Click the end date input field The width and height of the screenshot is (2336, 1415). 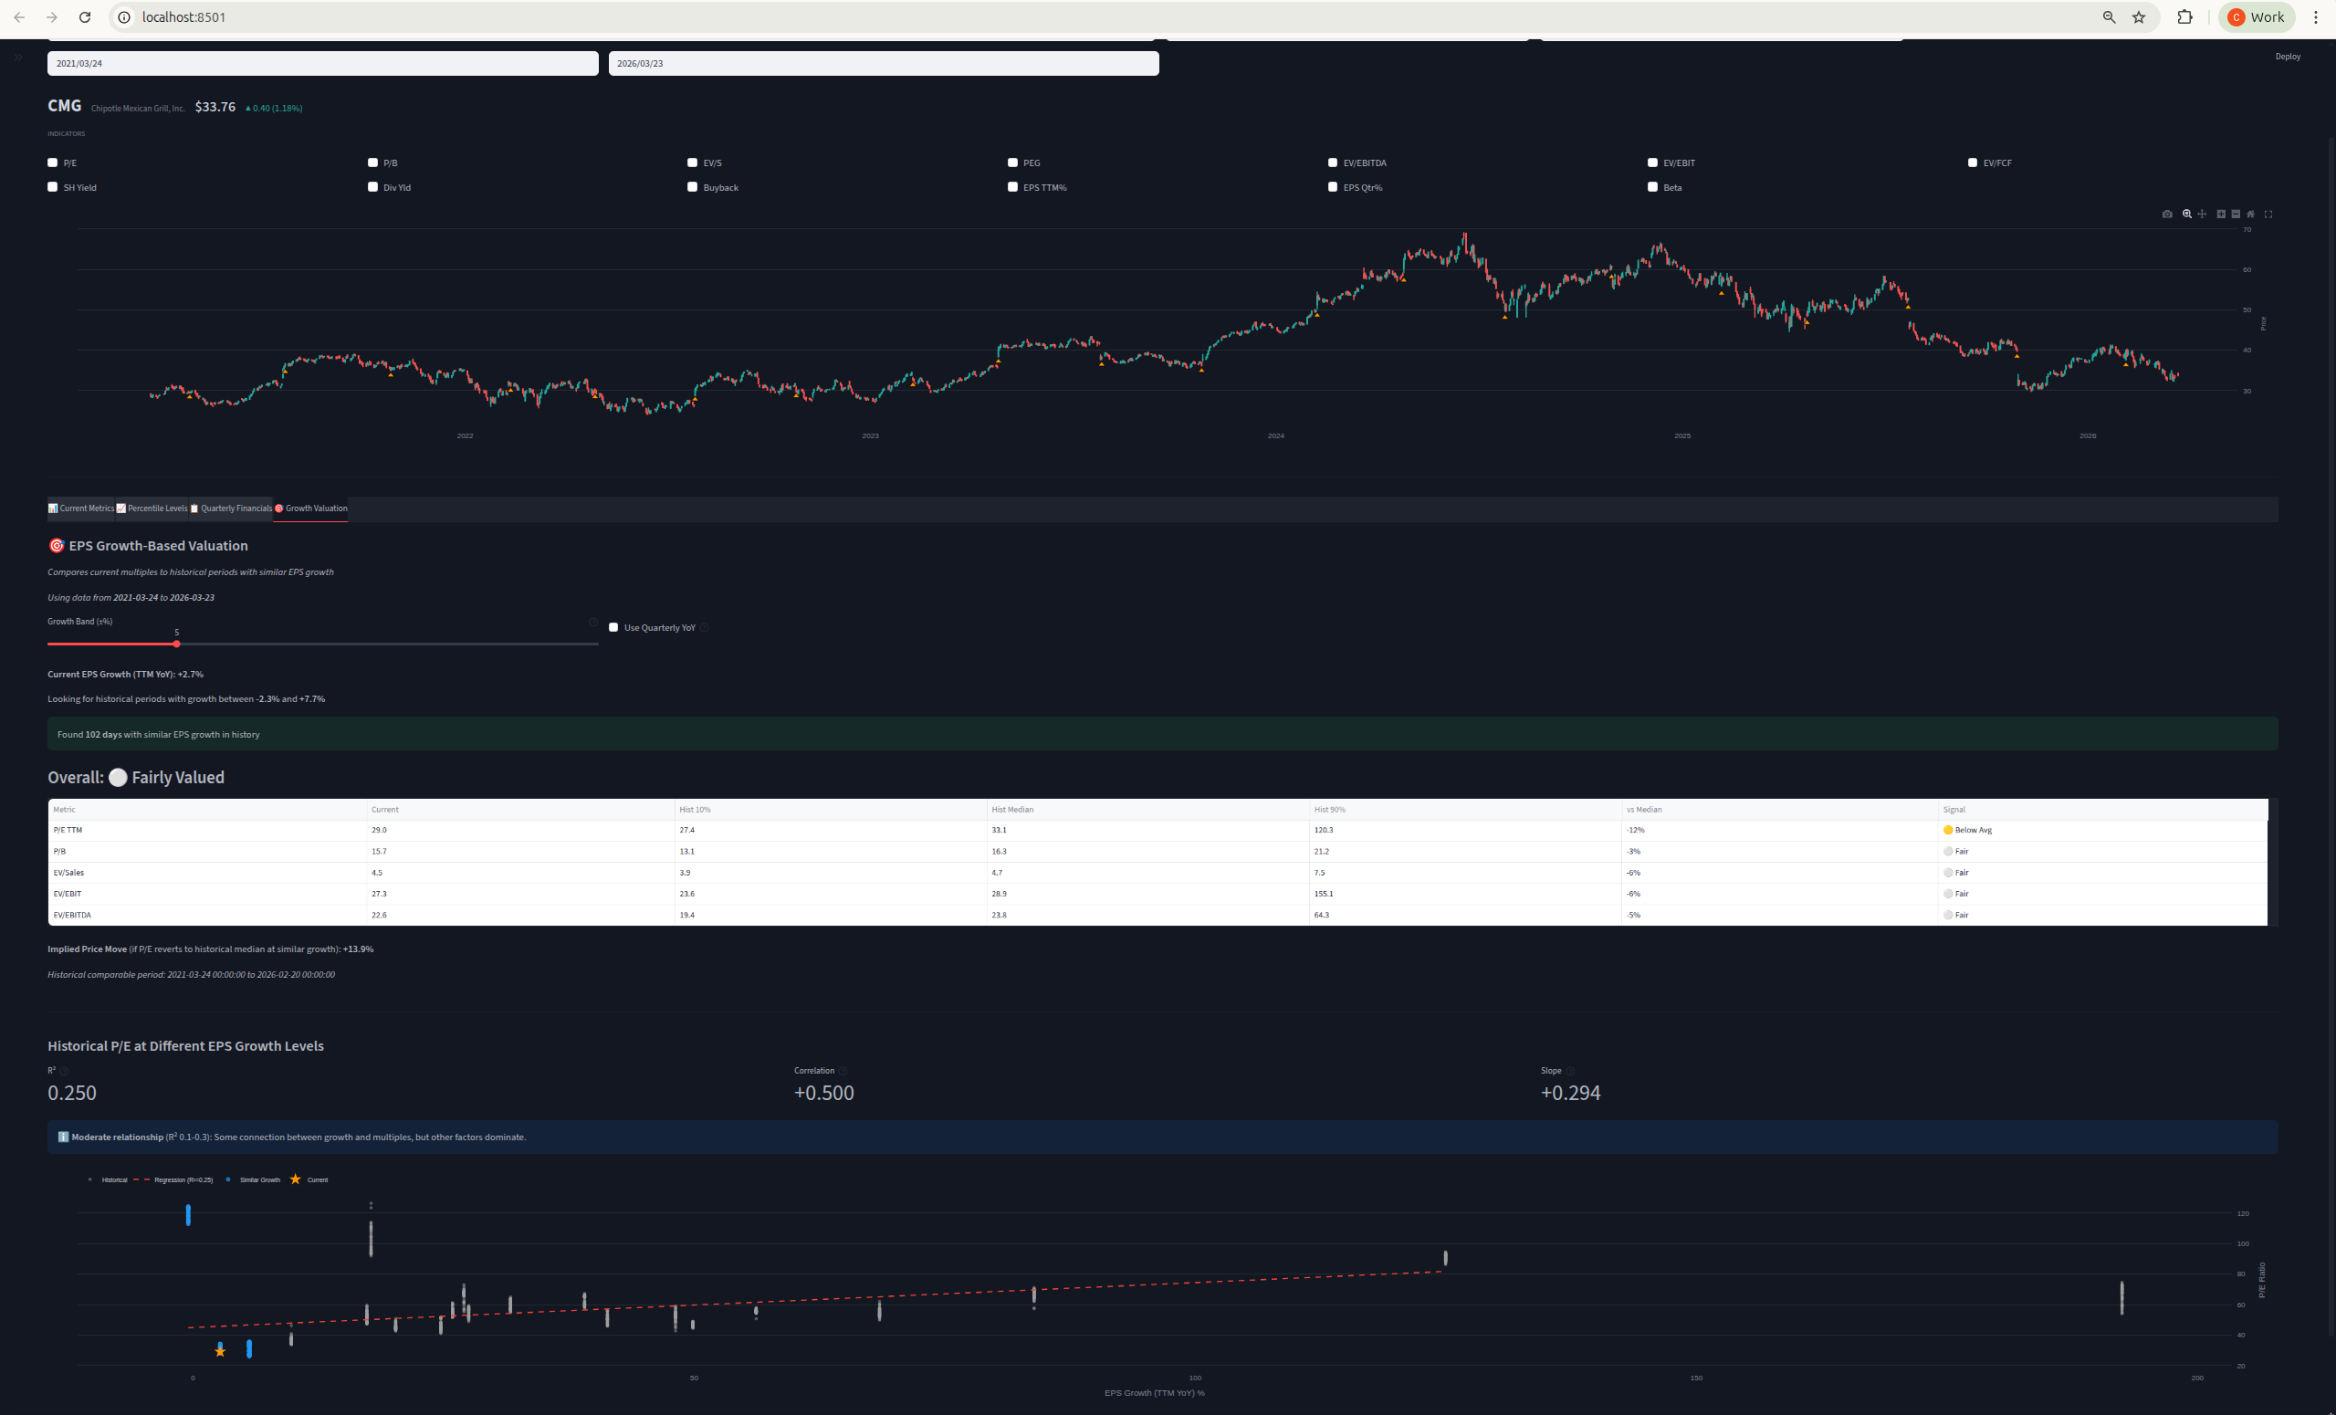[x=882, y=64]
